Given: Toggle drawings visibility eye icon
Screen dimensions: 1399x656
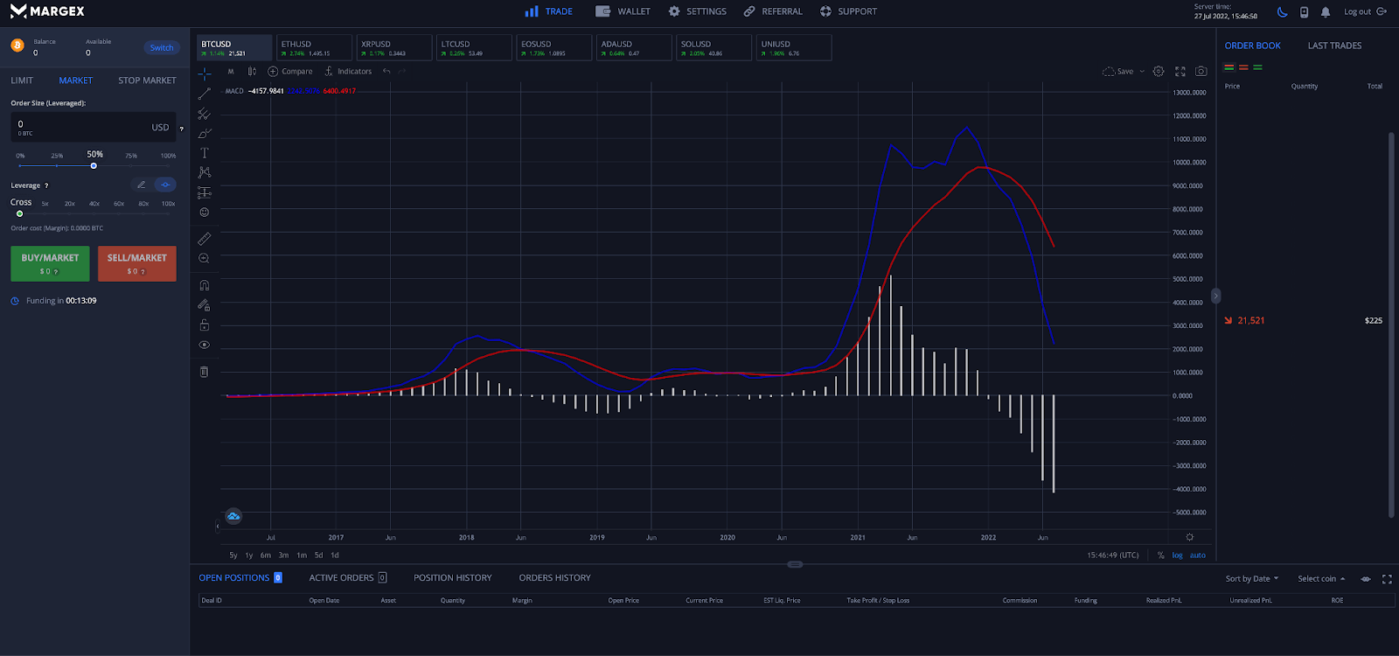Looking at the screenshot, I should 205,345.
